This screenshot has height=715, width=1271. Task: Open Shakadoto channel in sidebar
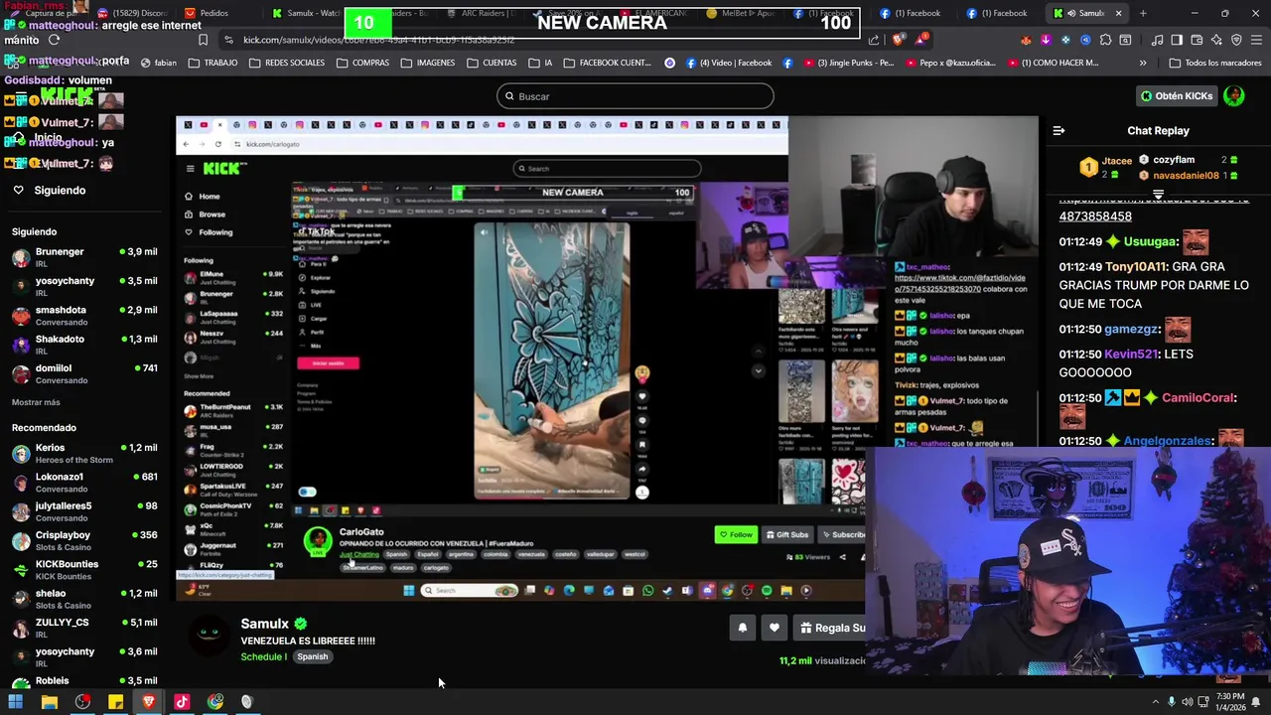(x=84, y=345)
